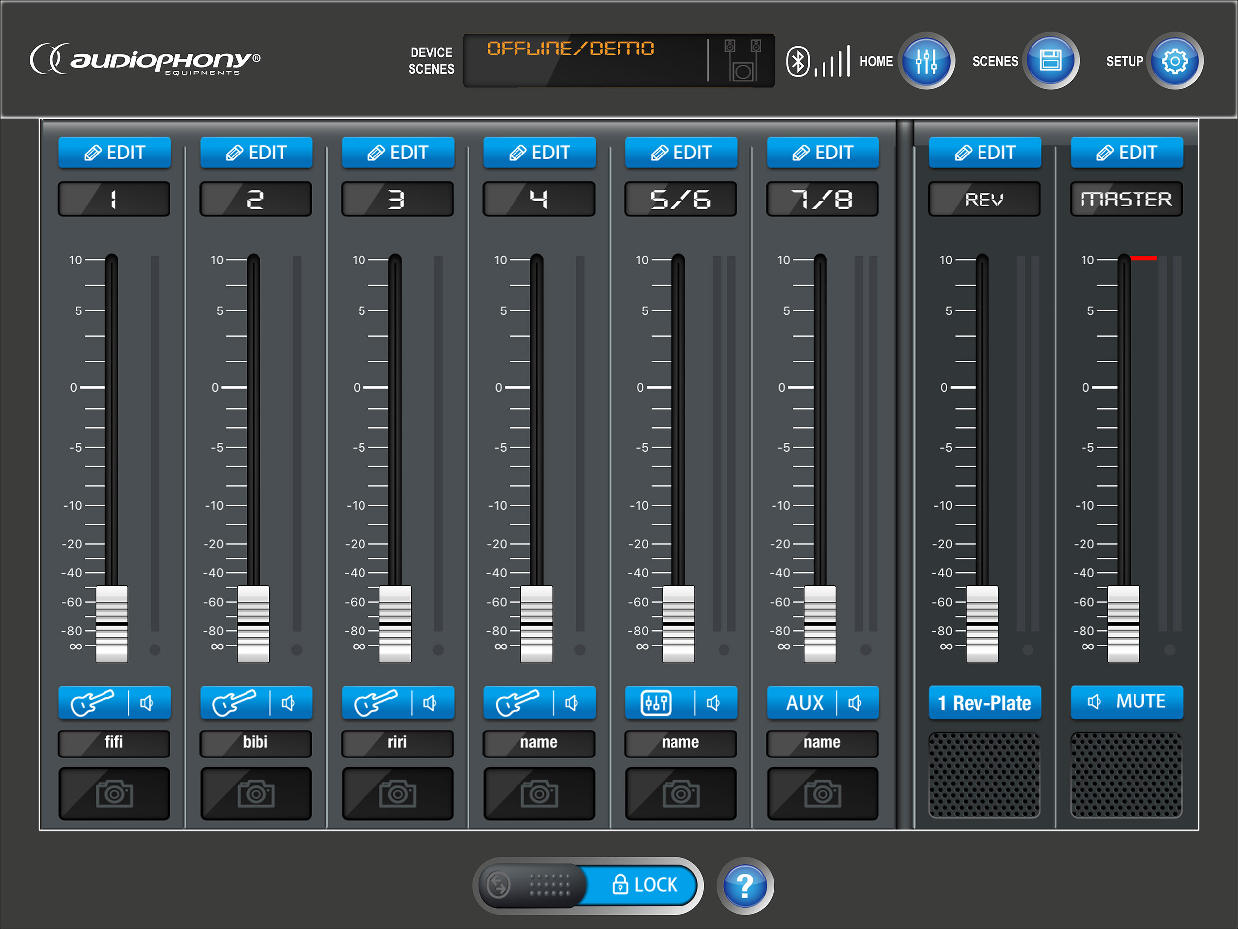Toggle the MASTER MUTE button

click(x=1126, y=701)
